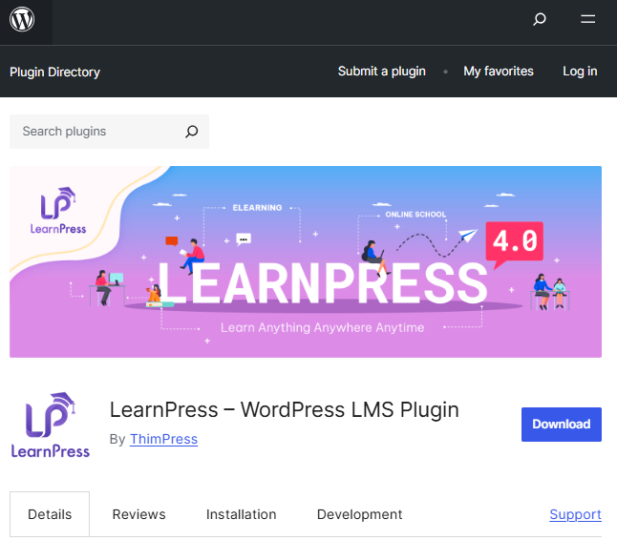Open the ThimPress author link
The height and width of the screenshot is (540, 617).
point(163,439)
